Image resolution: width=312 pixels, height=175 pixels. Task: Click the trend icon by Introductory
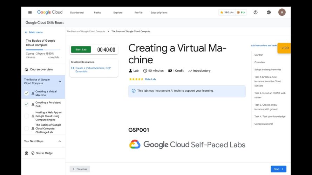190,71
